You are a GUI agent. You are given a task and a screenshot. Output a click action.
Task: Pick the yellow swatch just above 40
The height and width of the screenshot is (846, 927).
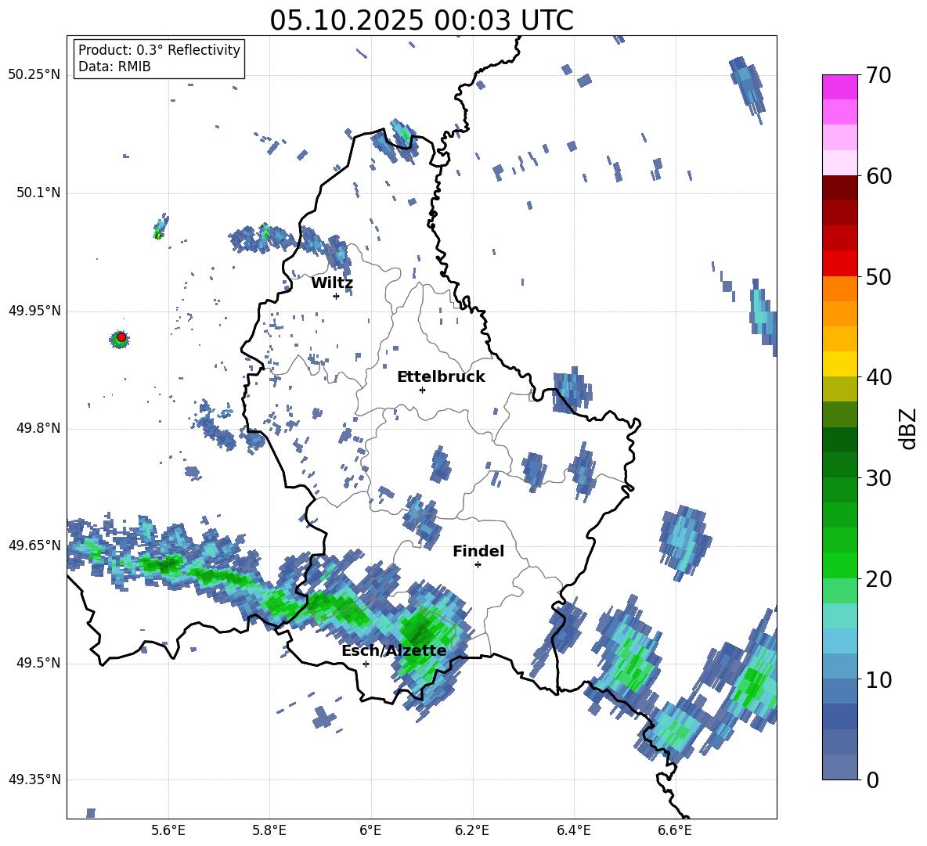(x=839, y=364)
